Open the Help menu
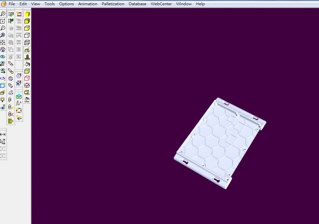The image size is (319, 224). coord(200,4)
